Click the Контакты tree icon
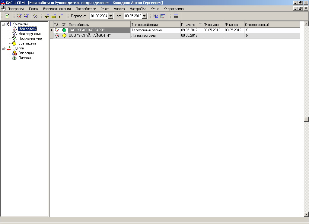This screenshot has height=224, width=309. point(9,24)
